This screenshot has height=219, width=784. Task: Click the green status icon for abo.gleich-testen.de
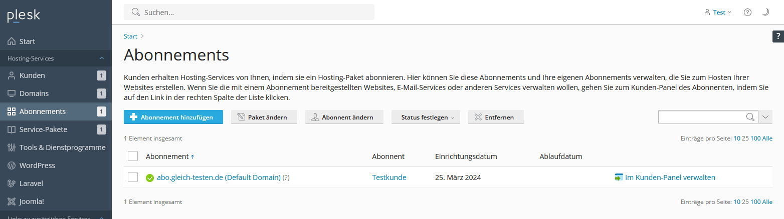(149, 177)
